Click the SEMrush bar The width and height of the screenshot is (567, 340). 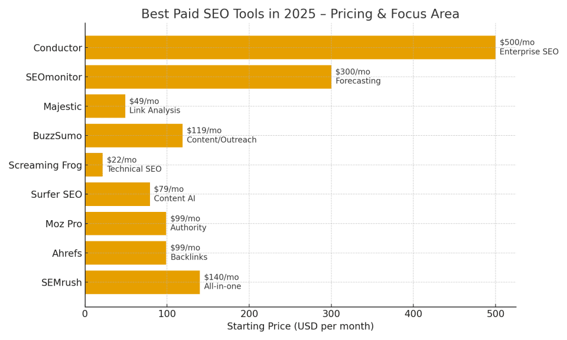tap(142, 282)
